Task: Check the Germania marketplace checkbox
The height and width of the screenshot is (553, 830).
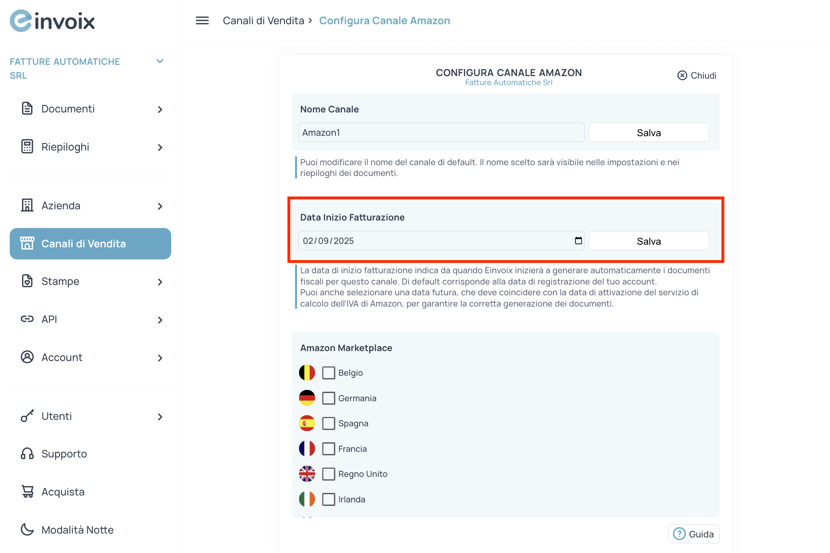Action: pos(329,398)
